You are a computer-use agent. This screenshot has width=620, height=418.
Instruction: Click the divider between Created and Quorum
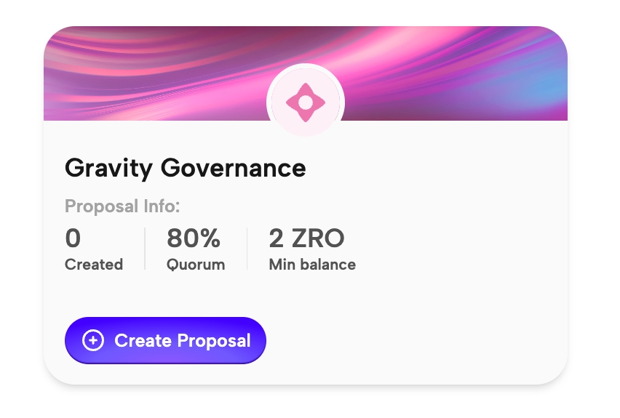(145, 249)
